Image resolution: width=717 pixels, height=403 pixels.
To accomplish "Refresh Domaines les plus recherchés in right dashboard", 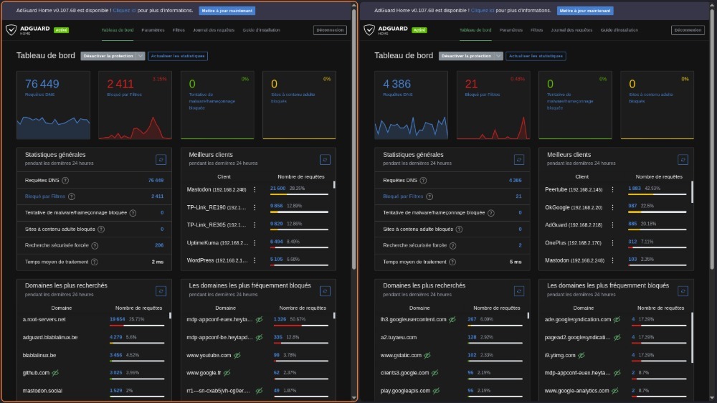I will click(519, 290).
